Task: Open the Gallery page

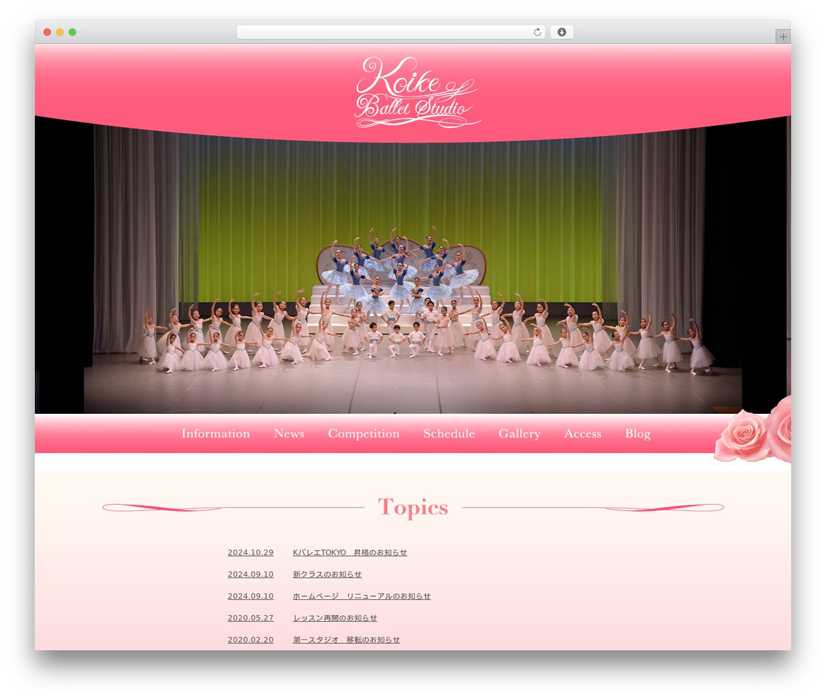Action: pyautogui.click(x=519, y=434)
